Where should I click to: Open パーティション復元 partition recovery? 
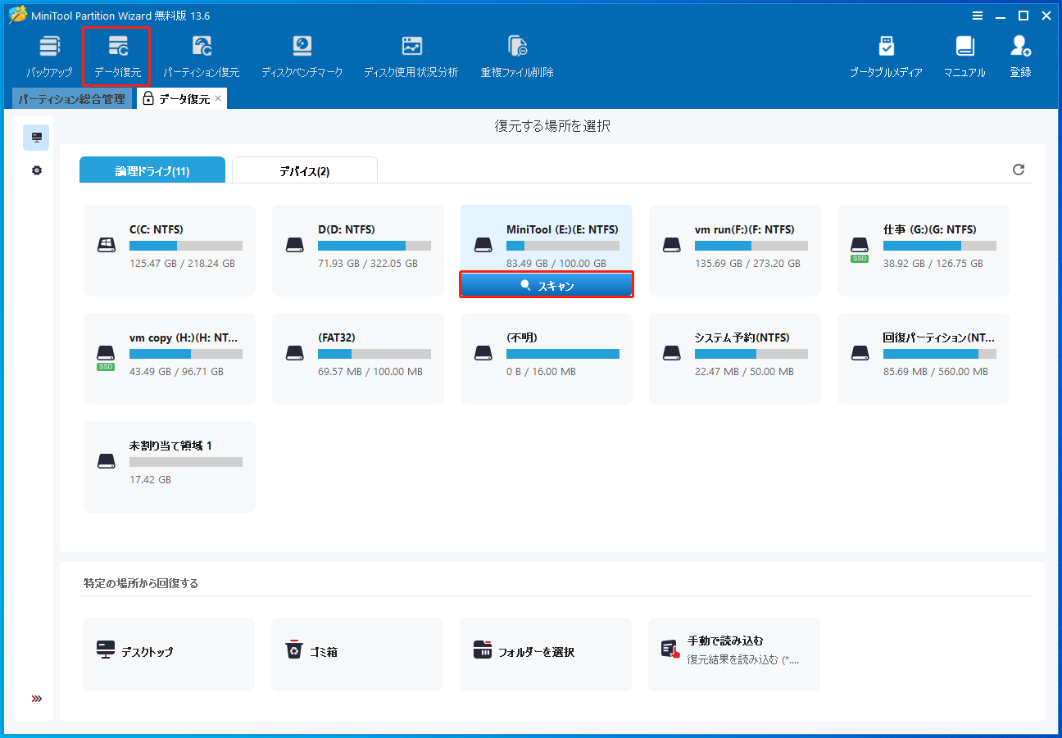point(202,57)
